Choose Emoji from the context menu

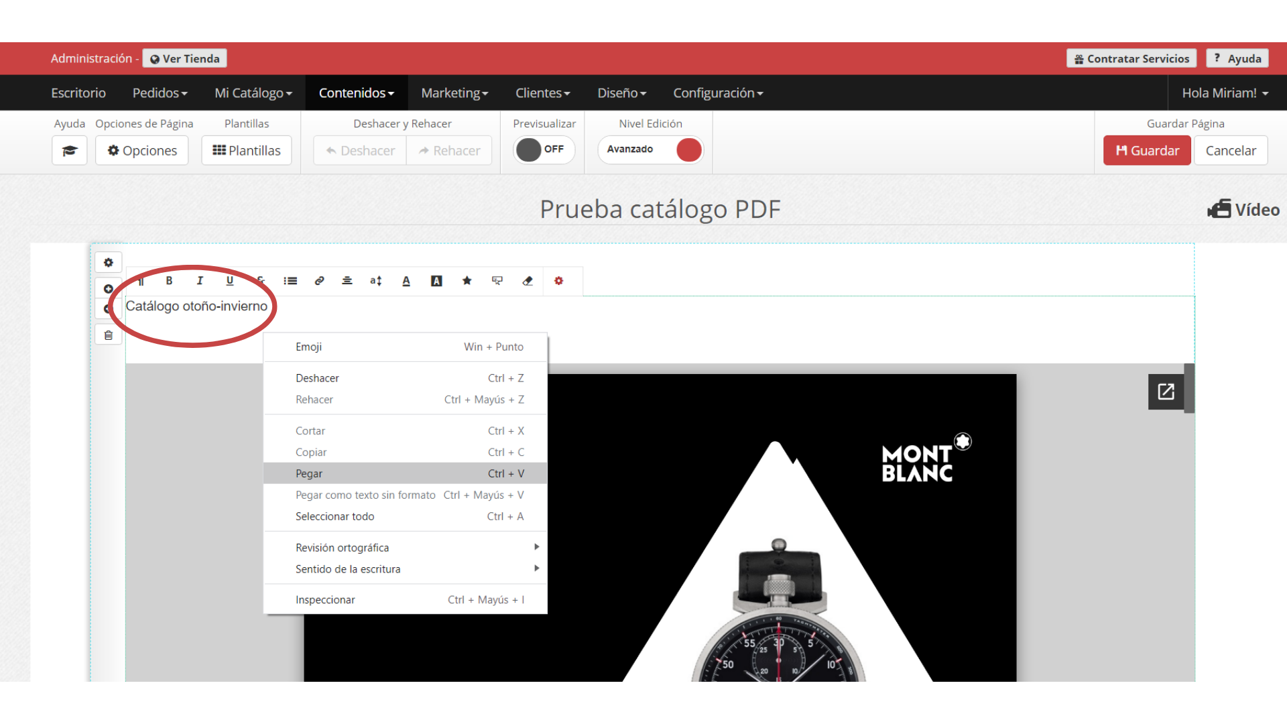[406, 347]
